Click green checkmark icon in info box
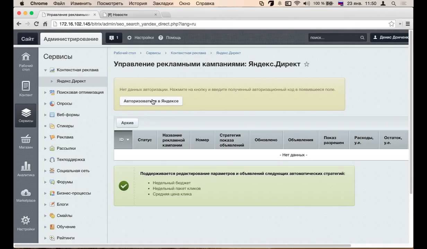The height and width of the screenshot is (249, 427). click(124, 186)
